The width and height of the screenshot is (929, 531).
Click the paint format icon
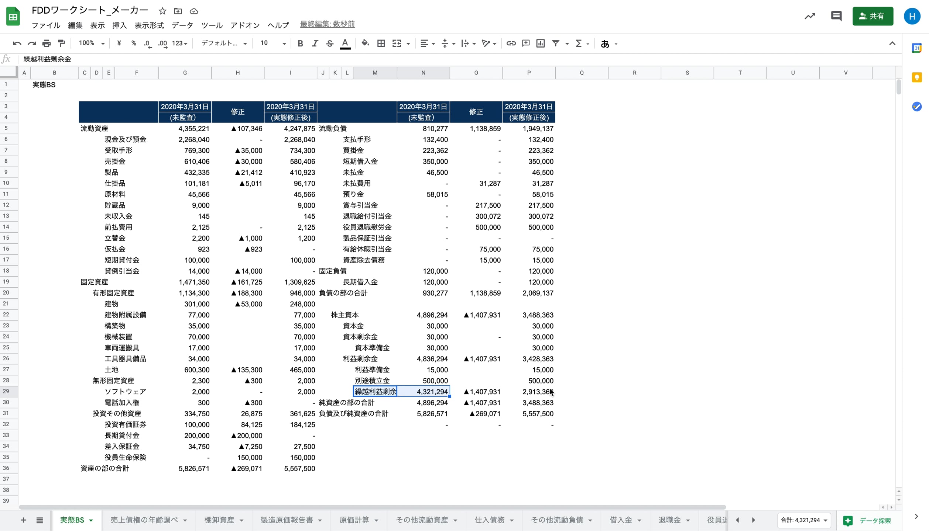(61, 44)
